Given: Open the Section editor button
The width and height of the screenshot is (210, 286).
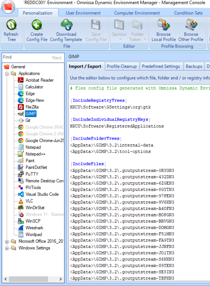Looking at the screenshot, I should pos(119,30).
